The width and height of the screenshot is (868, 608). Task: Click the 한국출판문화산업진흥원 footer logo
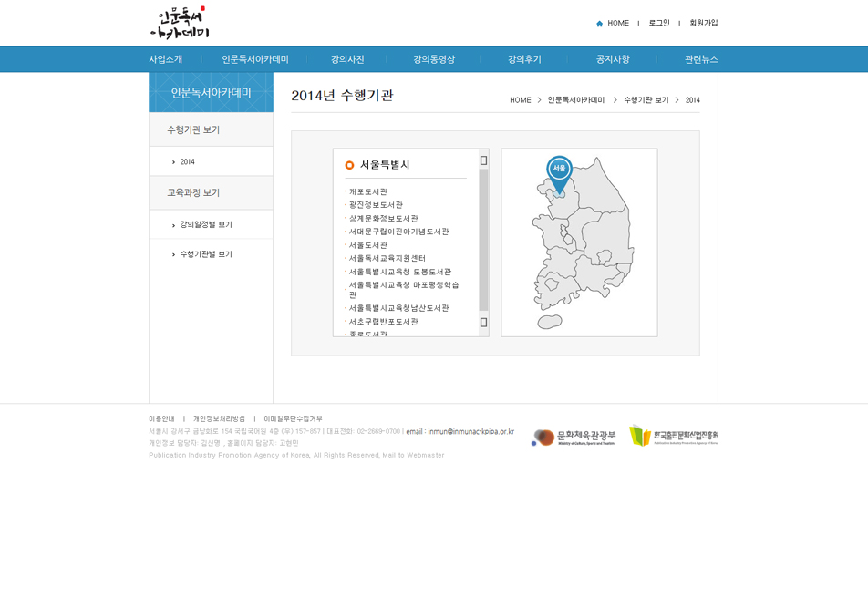click(674, 436)
